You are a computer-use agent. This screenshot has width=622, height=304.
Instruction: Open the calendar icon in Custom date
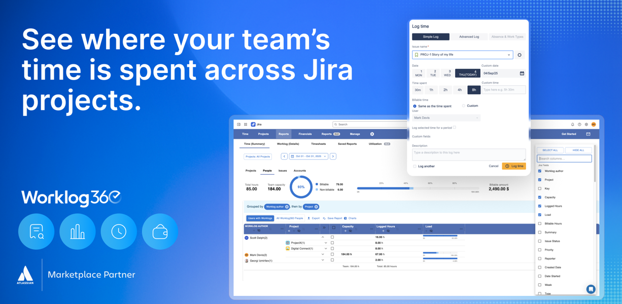522,73
